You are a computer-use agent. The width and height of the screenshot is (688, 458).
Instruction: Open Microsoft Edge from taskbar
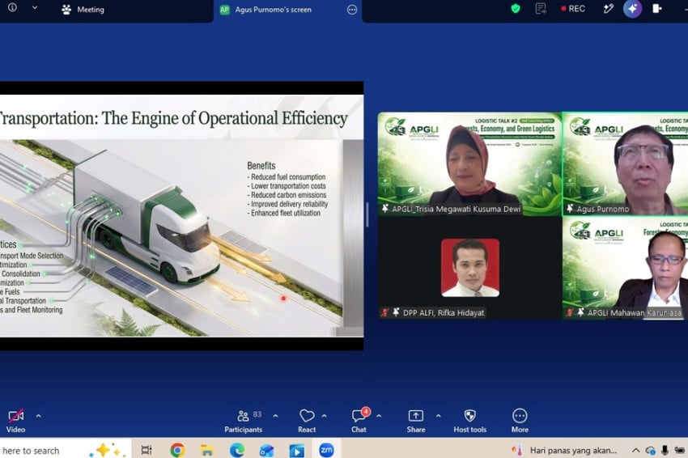[237, 450]
